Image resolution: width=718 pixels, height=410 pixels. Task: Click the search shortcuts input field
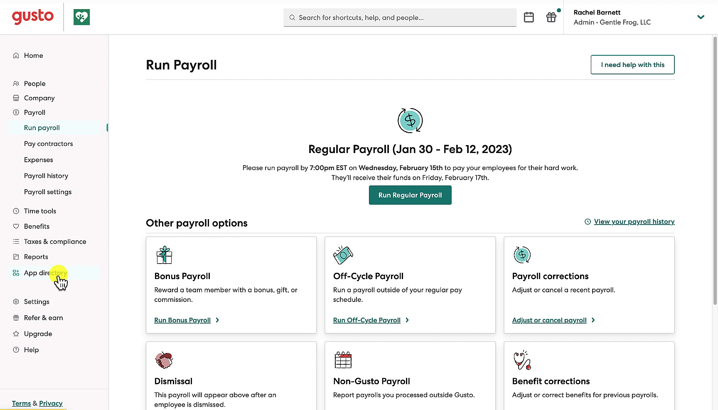[x=400, y=17]
